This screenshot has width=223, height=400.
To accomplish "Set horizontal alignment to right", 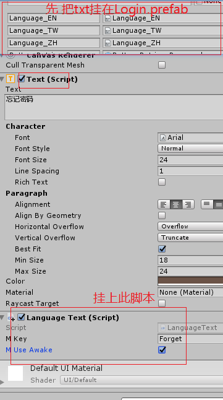I will coord(188,204).
